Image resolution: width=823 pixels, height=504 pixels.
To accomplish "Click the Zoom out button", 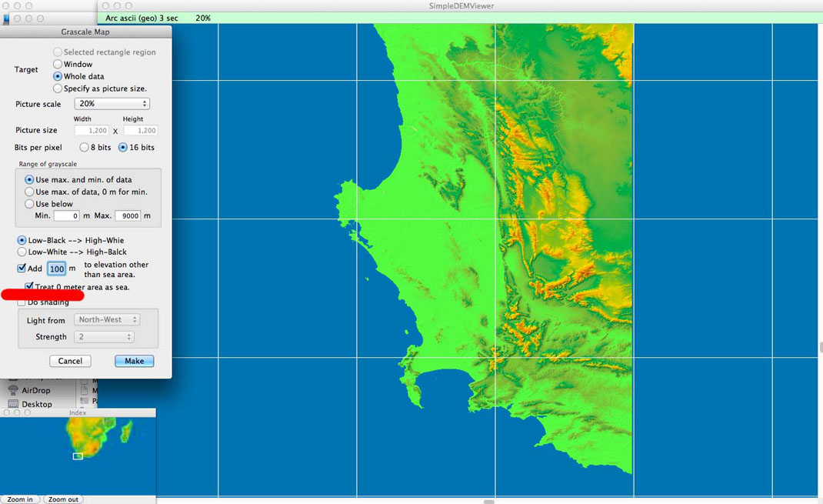I will (x=64, y=499).
